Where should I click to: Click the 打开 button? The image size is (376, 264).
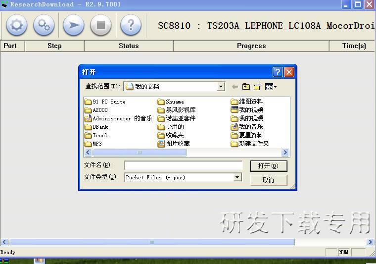(268, 166)
